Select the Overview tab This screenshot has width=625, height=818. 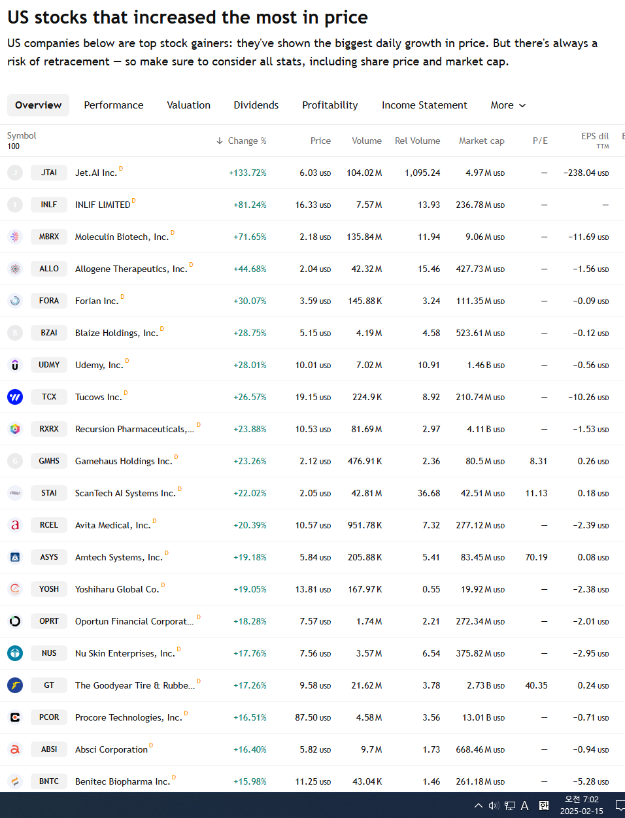pos(39,105)
